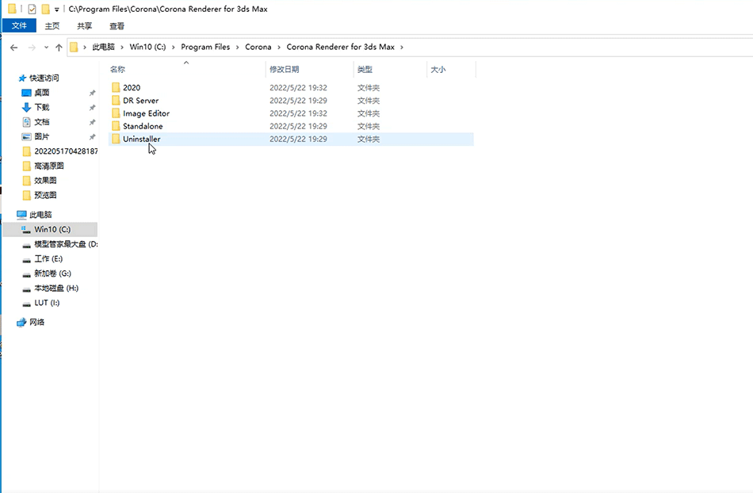The image size is (753, 493).
Task: Sort by the 类型 column header
Action: 365,70
